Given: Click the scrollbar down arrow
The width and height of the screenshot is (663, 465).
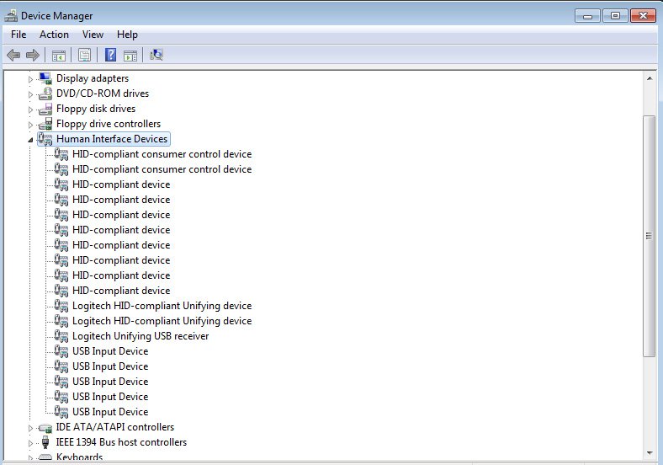Looking at the screenshot, I should pyautogui.click(x=649, y=453).
